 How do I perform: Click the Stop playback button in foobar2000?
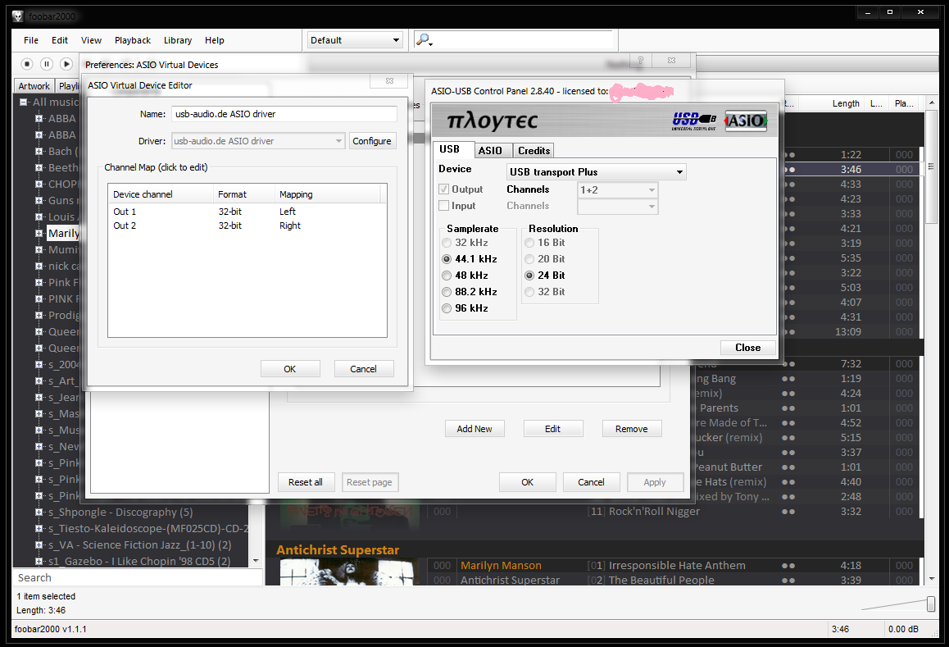pos(26,64)
